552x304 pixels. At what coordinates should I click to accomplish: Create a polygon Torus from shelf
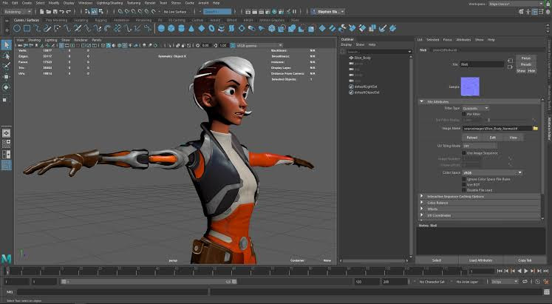click(x=211, y=29)
